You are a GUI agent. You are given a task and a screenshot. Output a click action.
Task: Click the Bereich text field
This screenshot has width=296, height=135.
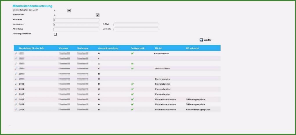point(136,29)
